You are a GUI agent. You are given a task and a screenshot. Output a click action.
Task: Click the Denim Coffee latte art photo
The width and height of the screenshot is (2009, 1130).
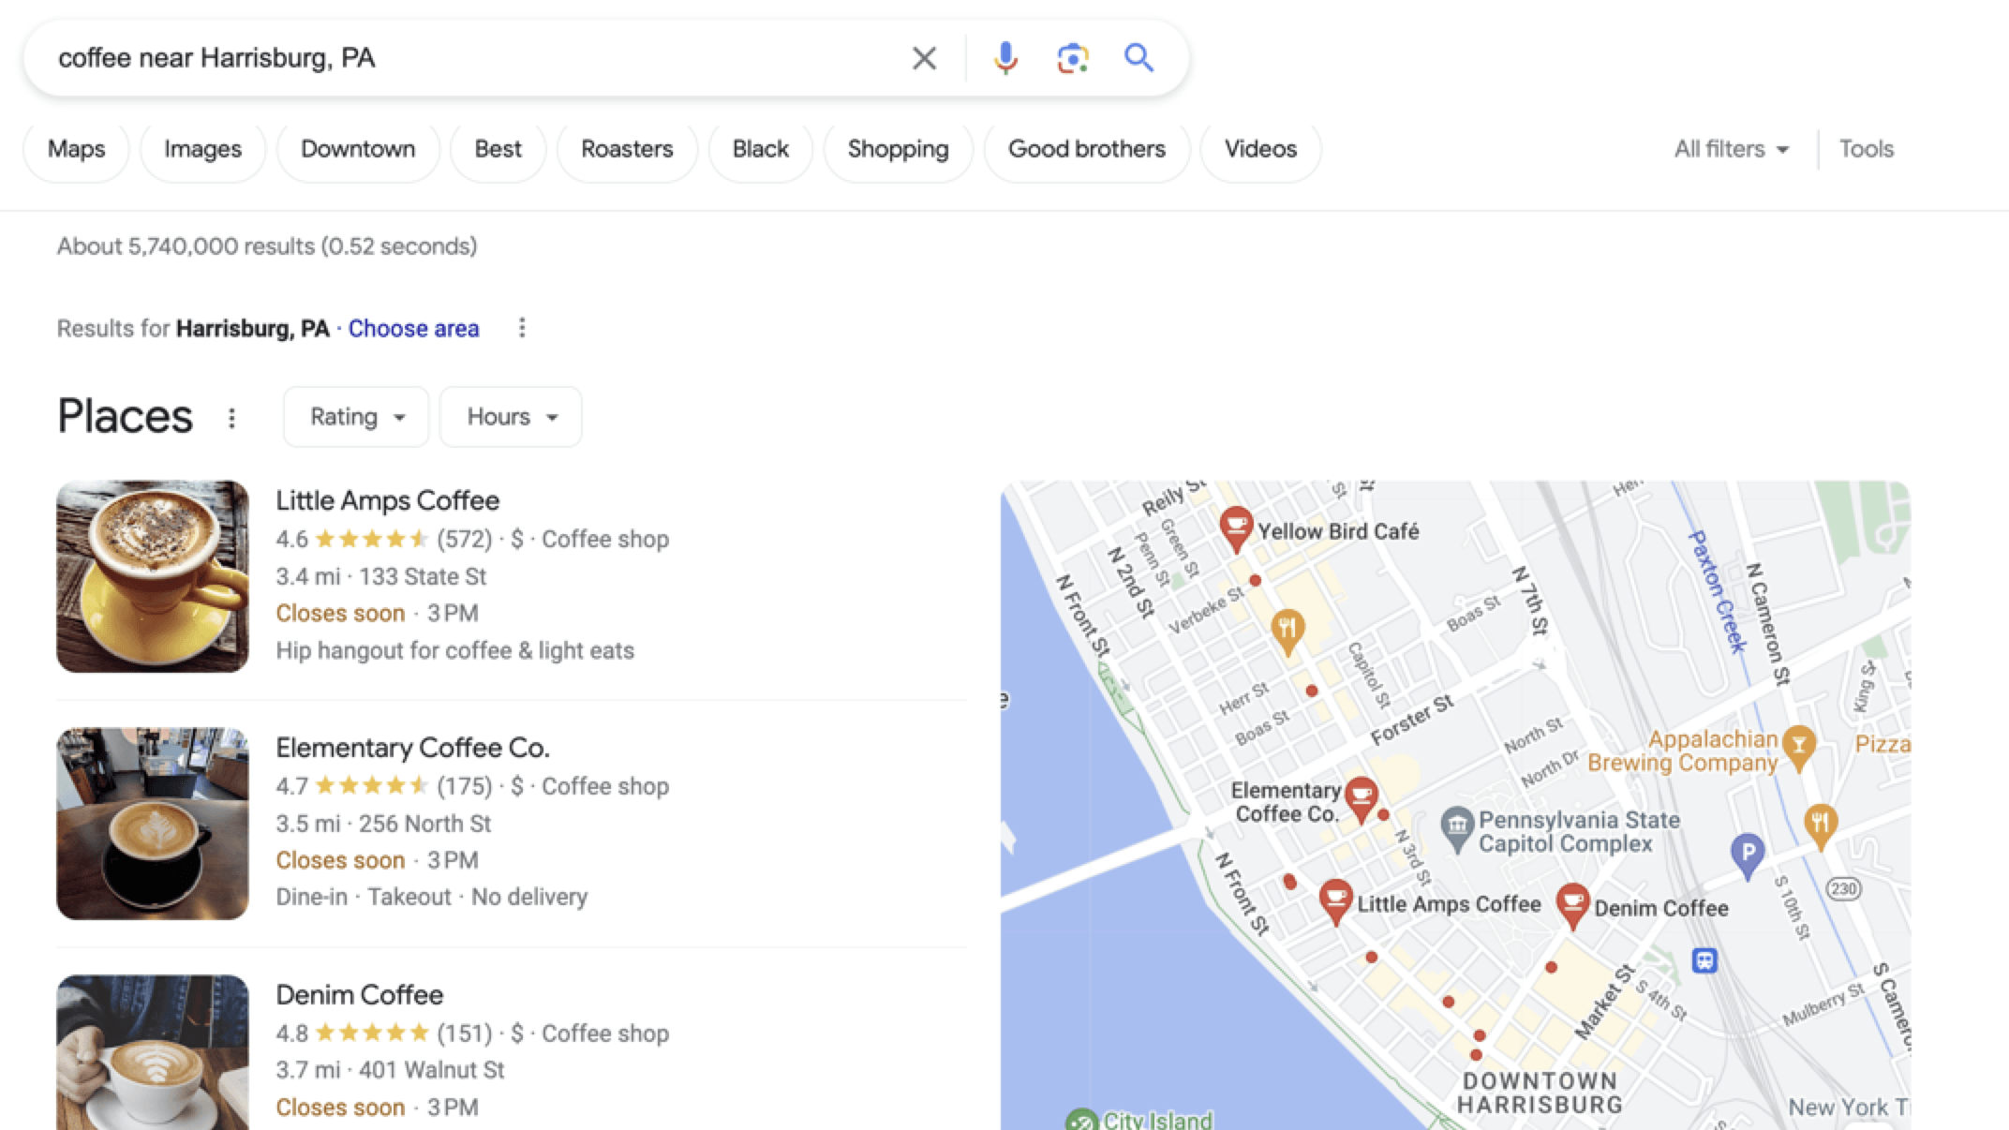coord(153,1052)
